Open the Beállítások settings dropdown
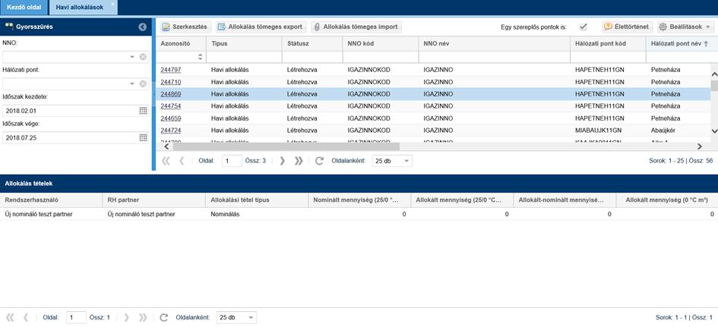Image resolution: width=718 pixels, height=327 pixels. 685,27
